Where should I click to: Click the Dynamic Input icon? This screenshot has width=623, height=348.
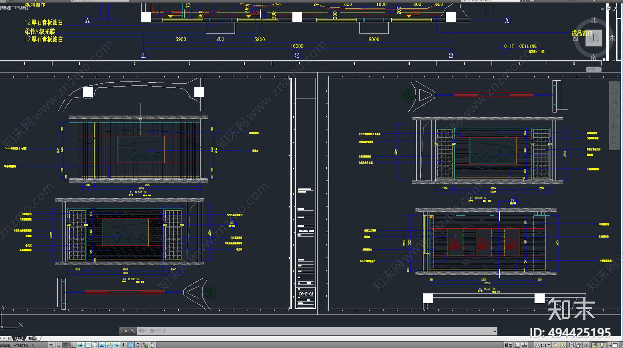(x=116, y=345)
